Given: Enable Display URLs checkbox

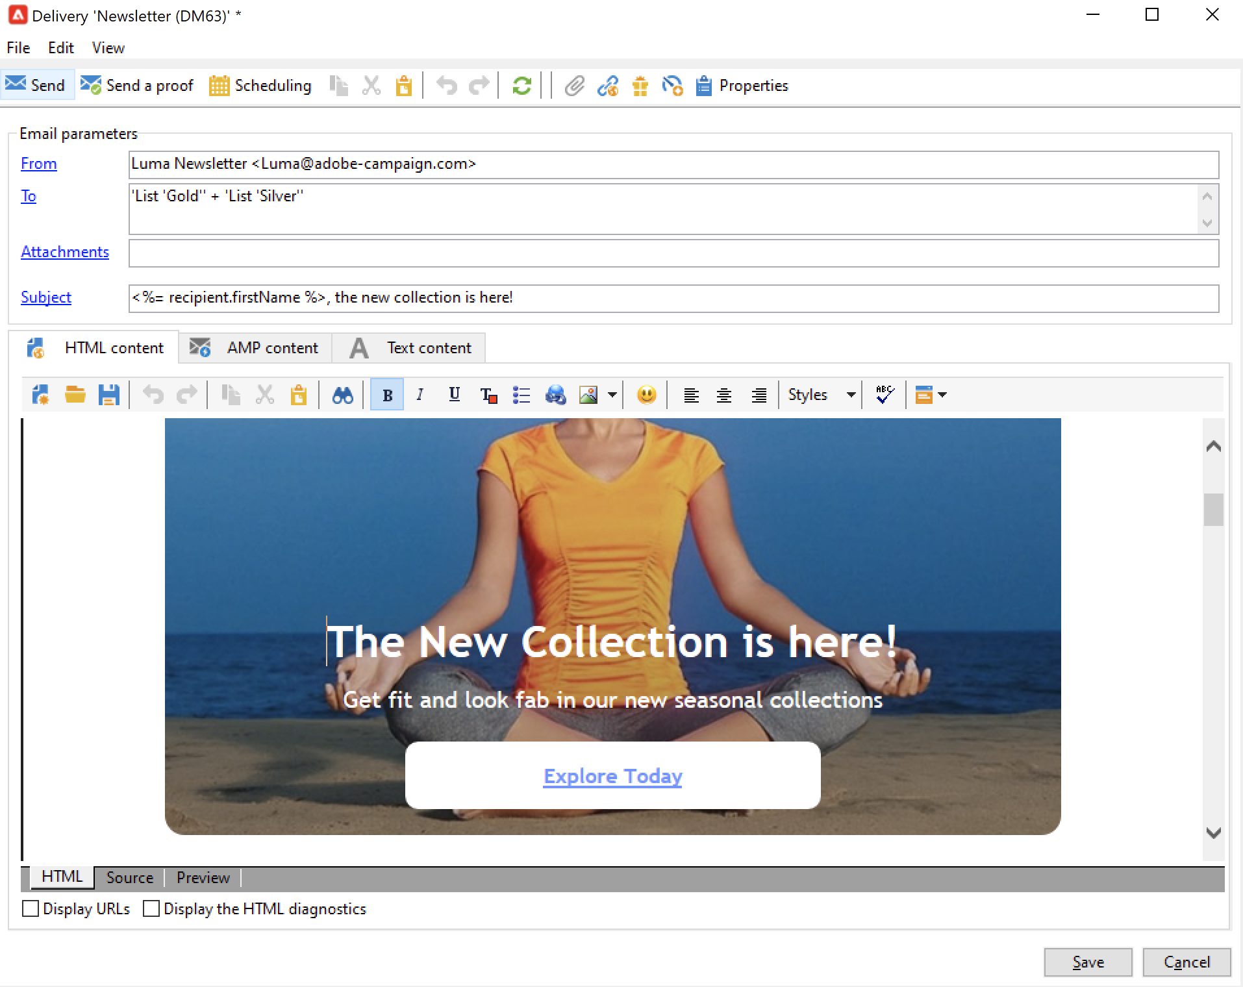Looking at the screenshot, I should 31,908.
